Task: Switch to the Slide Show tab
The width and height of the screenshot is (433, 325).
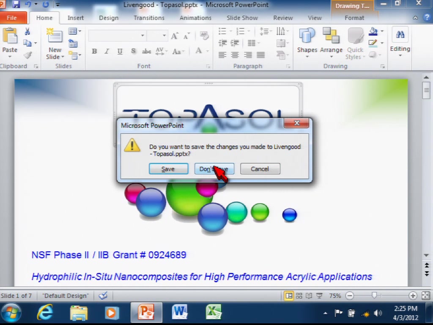Action: 242,18
